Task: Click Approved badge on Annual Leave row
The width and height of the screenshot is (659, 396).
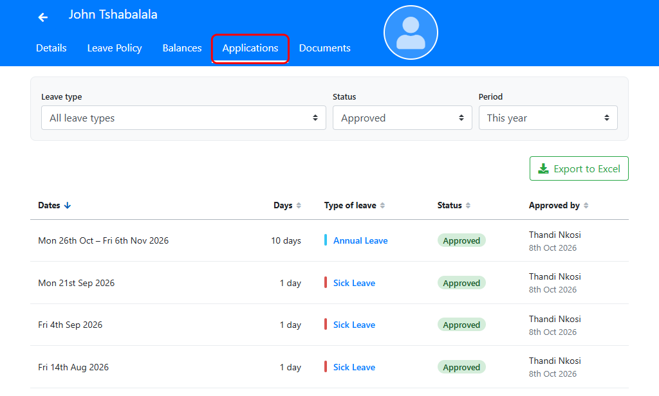Action: (x=461, y=240)
